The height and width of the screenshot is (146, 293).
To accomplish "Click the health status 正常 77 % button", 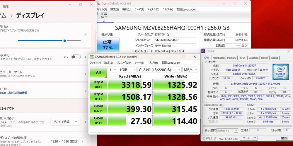I will tap(108, 44).
